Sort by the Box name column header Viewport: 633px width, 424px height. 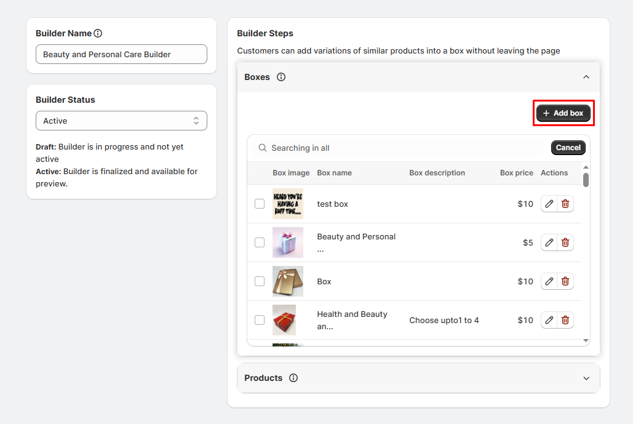(x=334, y=173)
